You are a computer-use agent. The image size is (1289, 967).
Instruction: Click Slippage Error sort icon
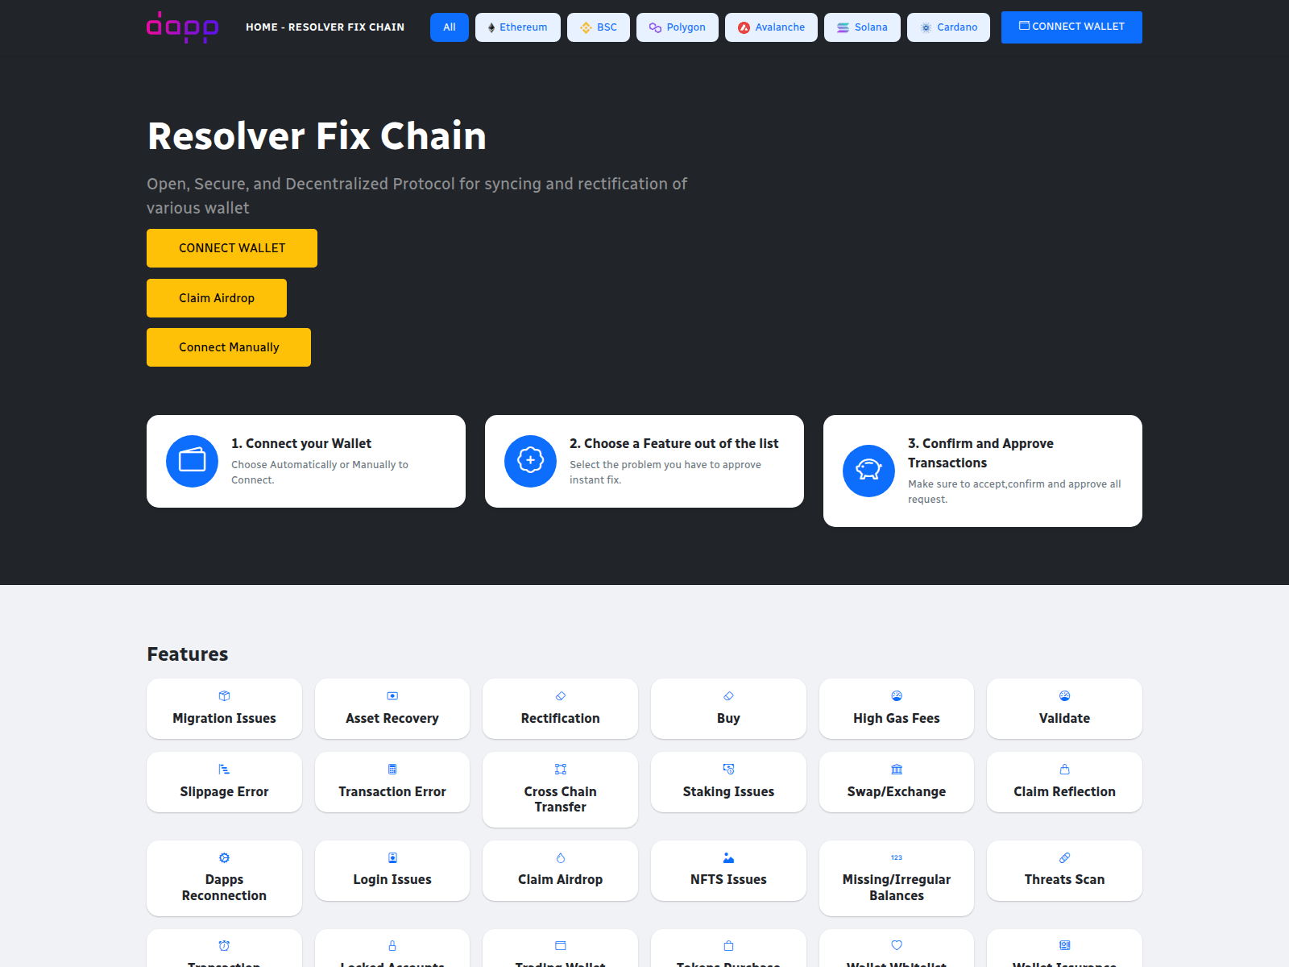[224, 770]
